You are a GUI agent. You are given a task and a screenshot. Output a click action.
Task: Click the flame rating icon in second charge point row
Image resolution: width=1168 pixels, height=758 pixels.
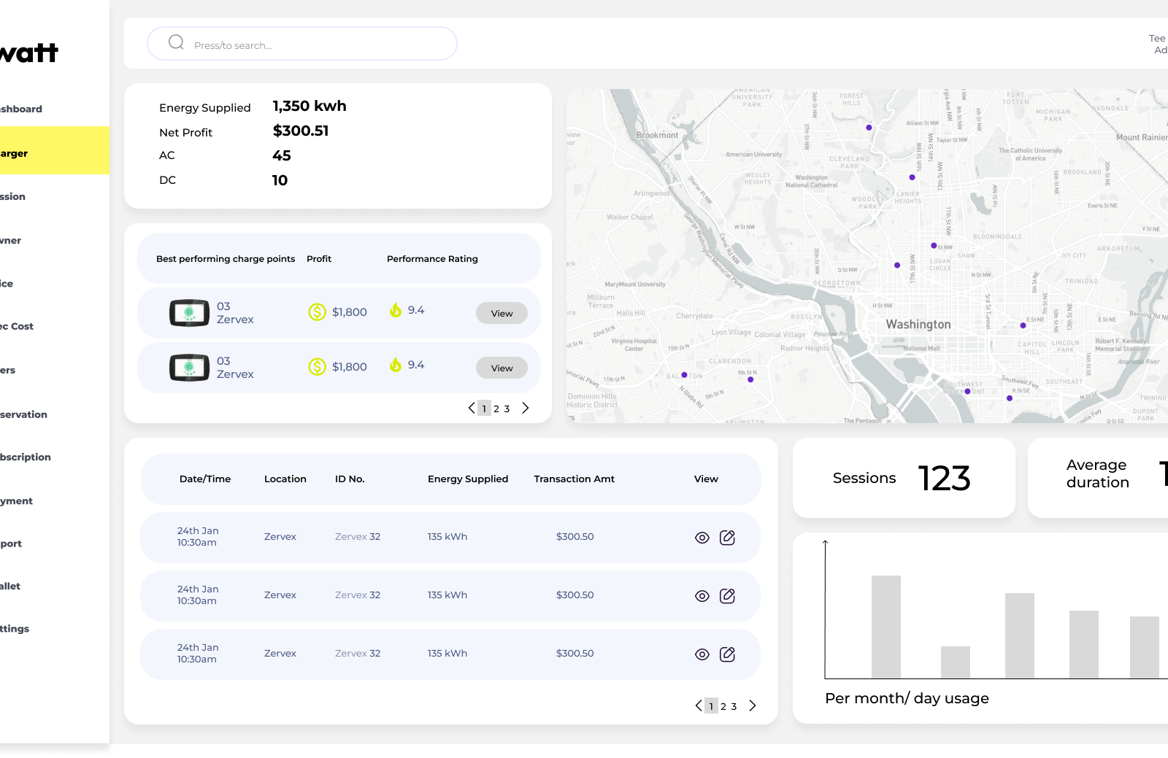click(x=396, y=365)
